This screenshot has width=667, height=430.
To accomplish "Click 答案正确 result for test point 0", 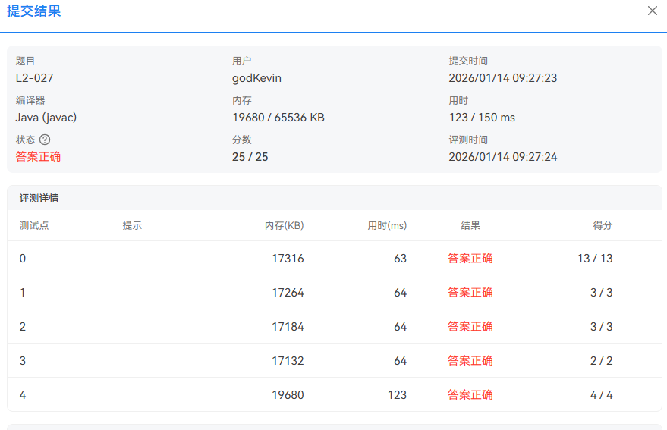I will [x=470, y=258].
